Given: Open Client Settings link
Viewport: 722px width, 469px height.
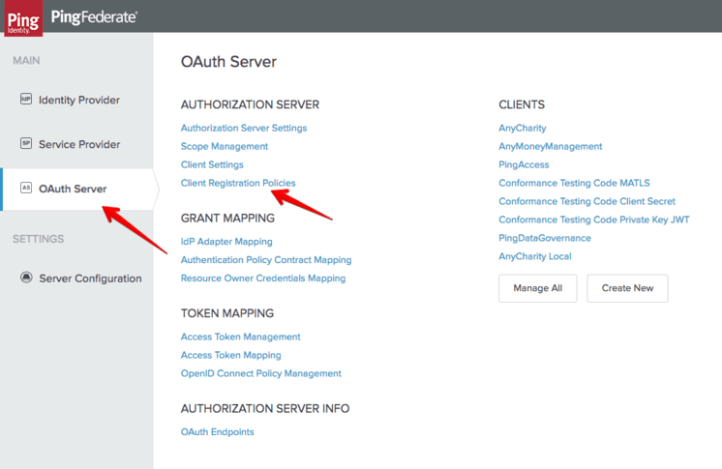Looking at the screenshot, I should [x=212, y=164].
